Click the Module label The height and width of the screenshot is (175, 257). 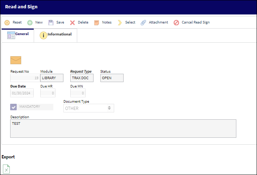[x=46, y=72]
